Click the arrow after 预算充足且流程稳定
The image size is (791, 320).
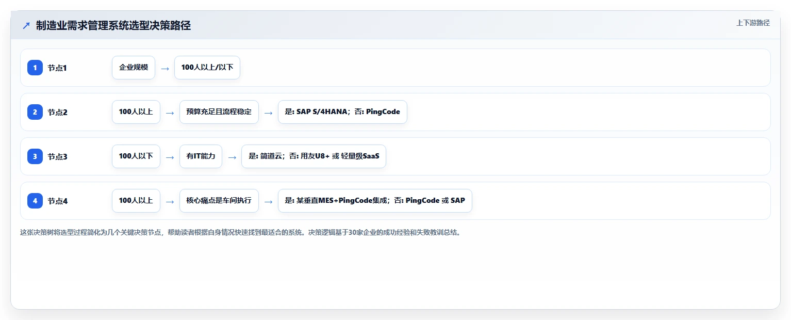coord(268,113)
